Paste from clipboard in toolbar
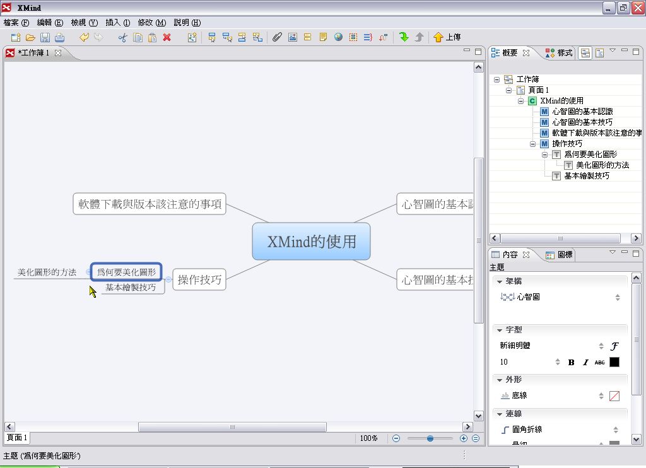The height and width of the screenshot is (468, 646). tap(153, 37)
